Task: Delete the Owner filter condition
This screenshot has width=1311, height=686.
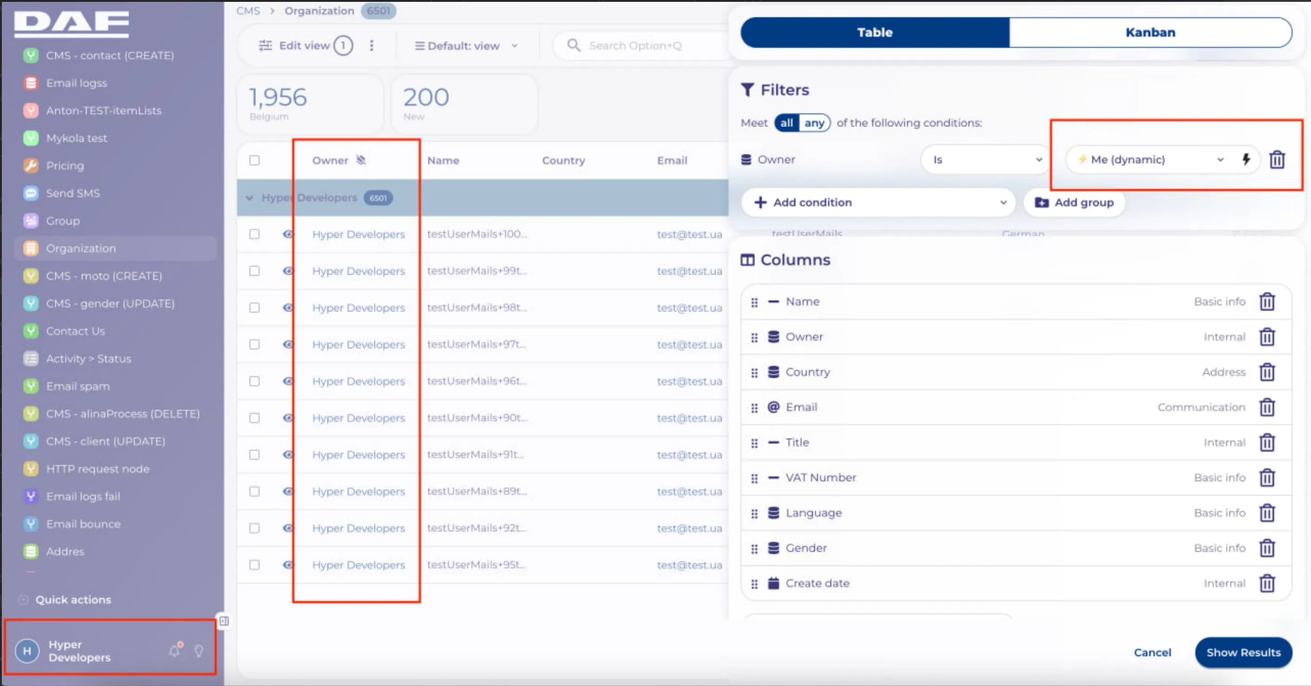Action: (1277, 160)
